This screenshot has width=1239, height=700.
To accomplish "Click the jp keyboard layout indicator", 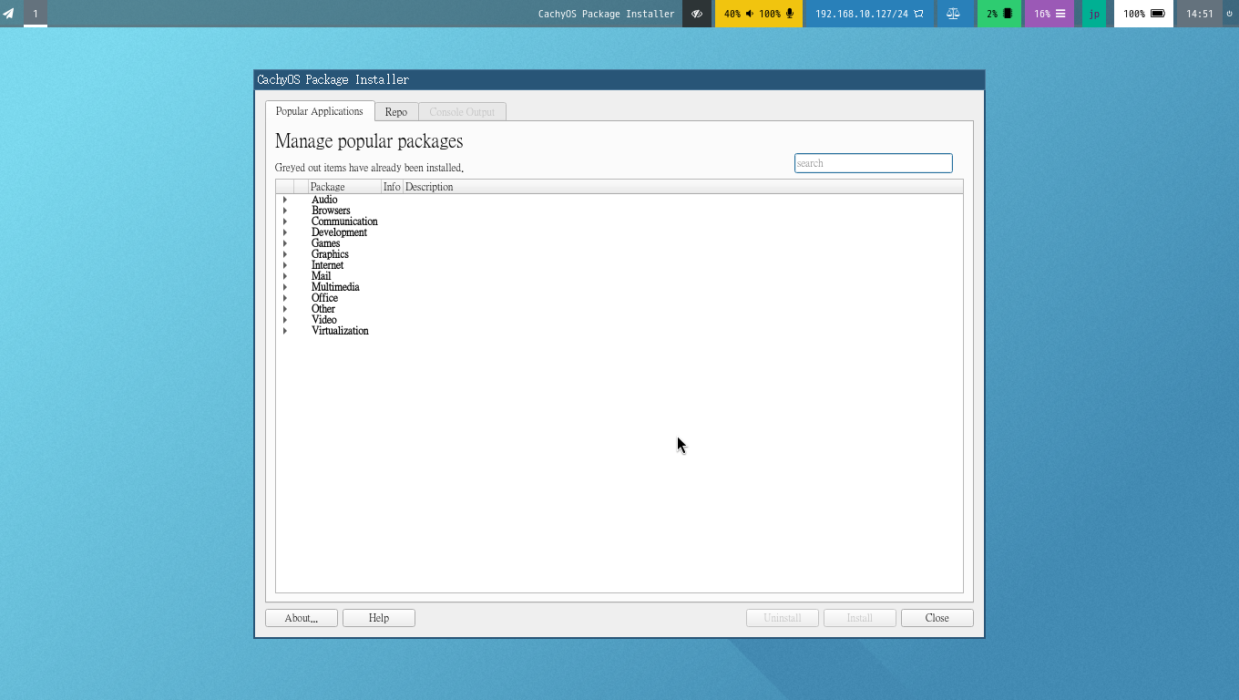I will point(1094,14).
